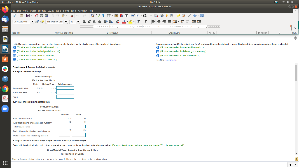Expand the highlighting color dropdown arrow
Screen dimensions: 299x168
(134, 22)
